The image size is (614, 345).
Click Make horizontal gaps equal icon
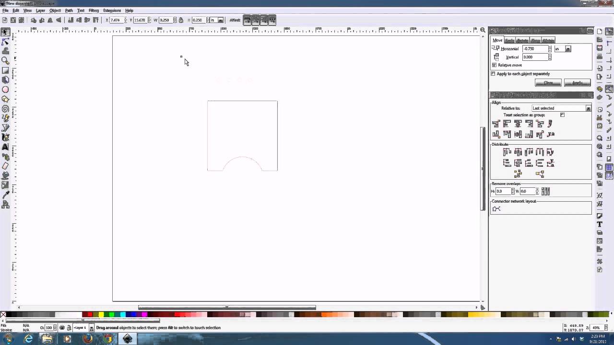coord(540,152)
